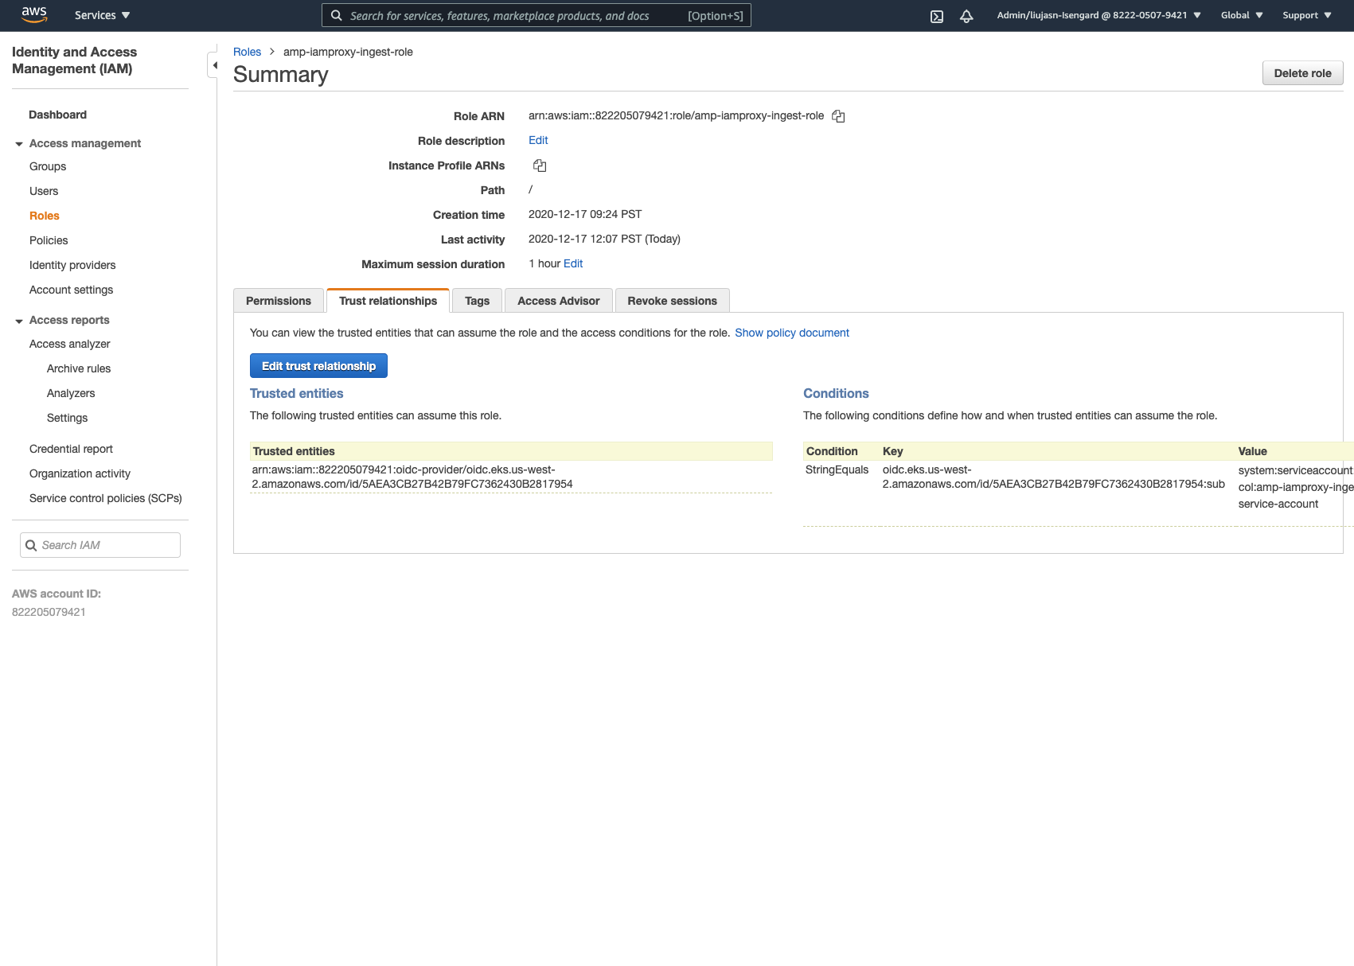
Task: Switch to the Access Advisor tab
Action: [x=558, y=301]
